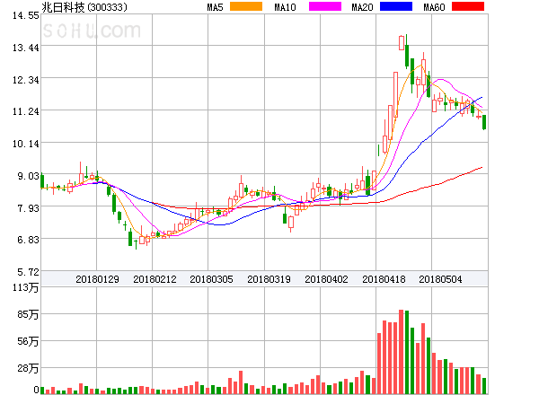Click the blue MA20 legend swatch

(x=396, y=6)
